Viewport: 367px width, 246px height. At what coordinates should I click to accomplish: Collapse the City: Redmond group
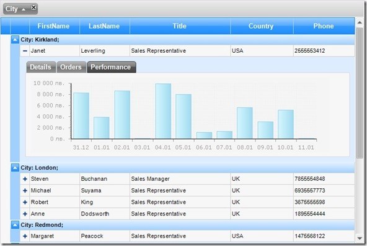point(15,225)
